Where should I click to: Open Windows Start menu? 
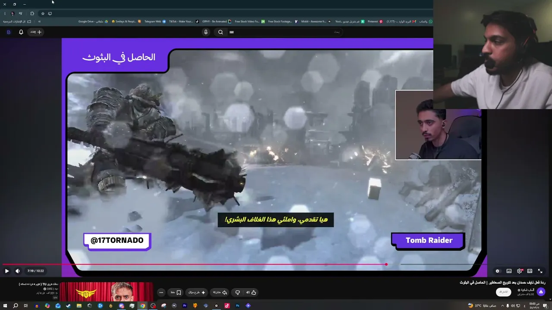[5, 306]
